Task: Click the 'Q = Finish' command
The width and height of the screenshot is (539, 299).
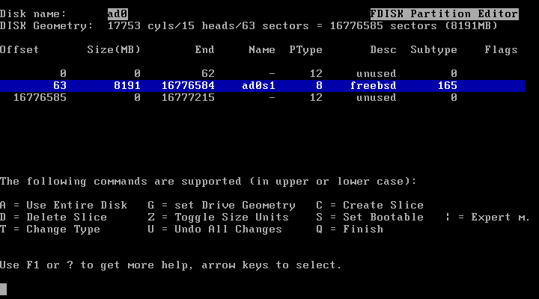Action: tap(350, 229)
